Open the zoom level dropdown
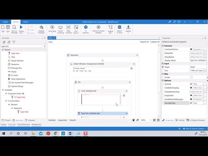This screenshot has width=208, height=156. click(x=150, y=120)
